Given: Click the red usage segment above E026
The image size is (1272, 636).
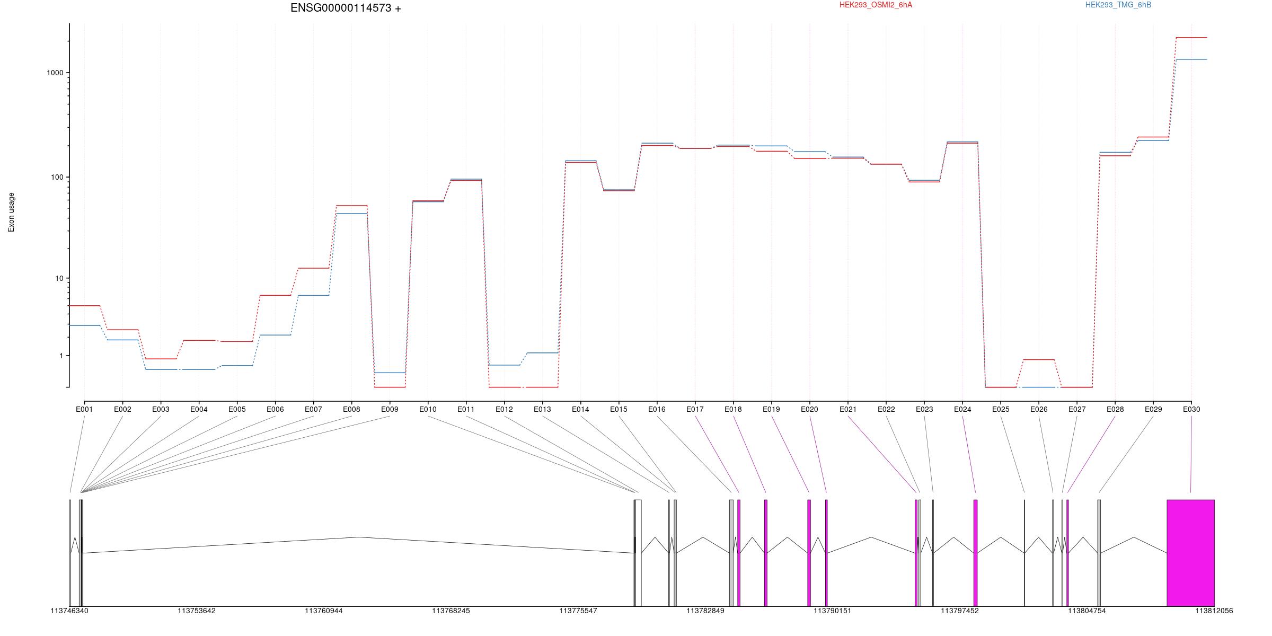Looking at the screenshot, I should tap(1039, 360).
